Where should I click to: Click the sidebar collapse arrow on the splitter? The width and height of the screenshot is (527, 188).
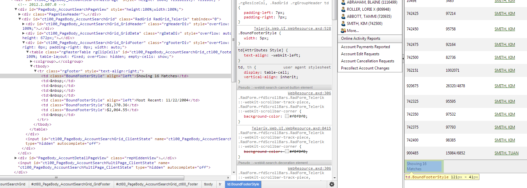[x=403, y=58]
